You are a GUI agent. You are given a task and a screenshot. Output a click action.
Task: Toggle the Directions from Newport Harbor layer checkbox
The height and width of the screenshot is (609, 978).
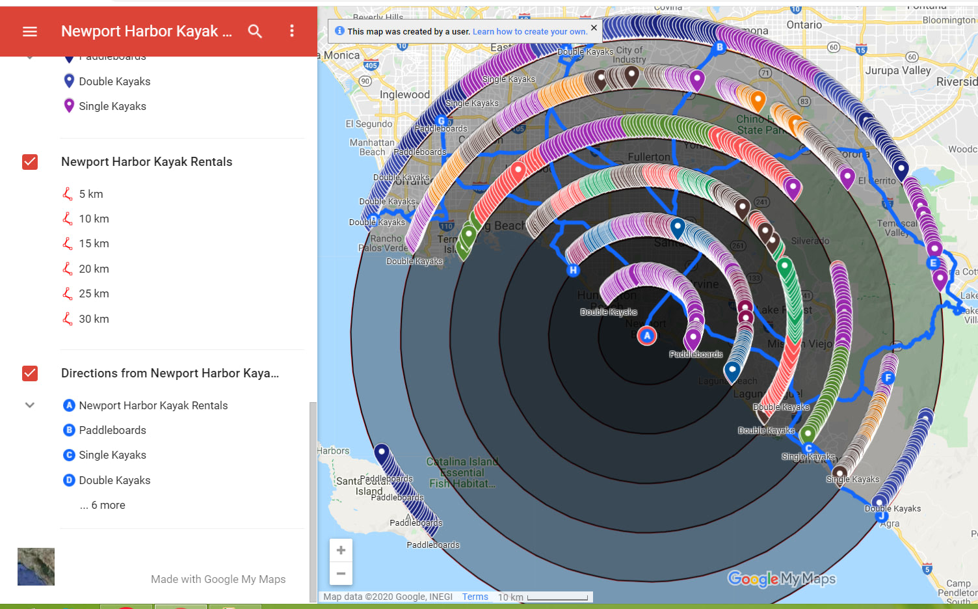click(30, 373)
